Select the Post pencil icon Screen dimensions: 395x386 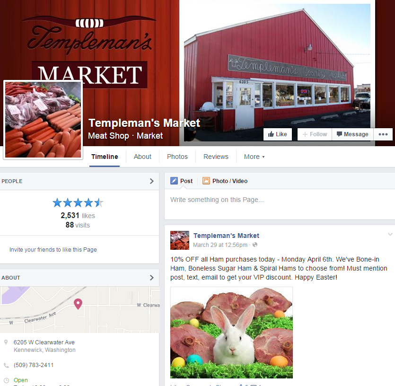pyautogui.click(x=174, y=181)
